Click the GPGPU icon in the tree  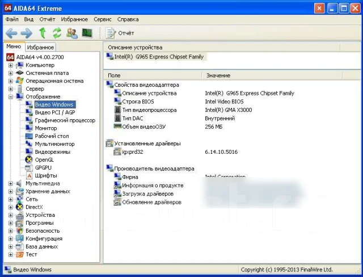(x=29, y=167)
